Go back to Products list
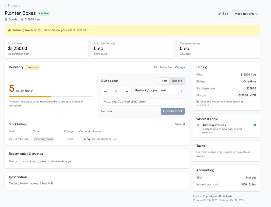Screen dimensions: 271x207 (x=12, y=6)
